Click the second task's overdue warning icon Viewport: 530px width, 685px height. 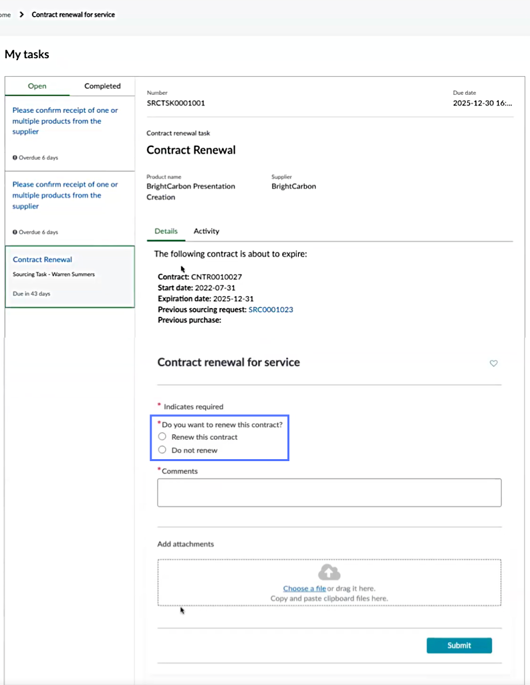point(15,232)
